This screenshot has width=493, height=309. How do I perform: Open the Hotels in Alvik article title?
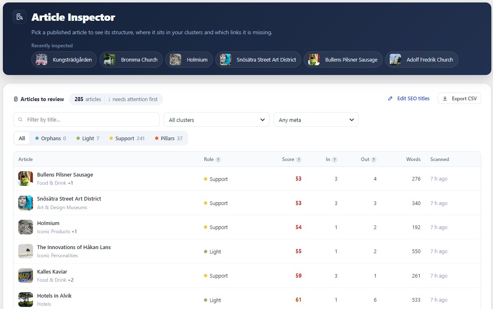click(x=54, y=296)
